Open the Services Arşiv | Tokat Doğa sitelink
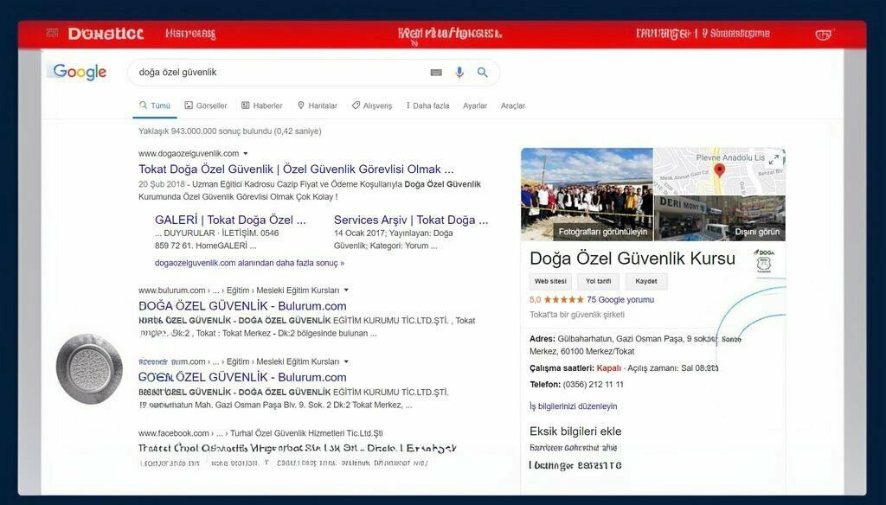 pyautogui.click(x=411, y=220)
